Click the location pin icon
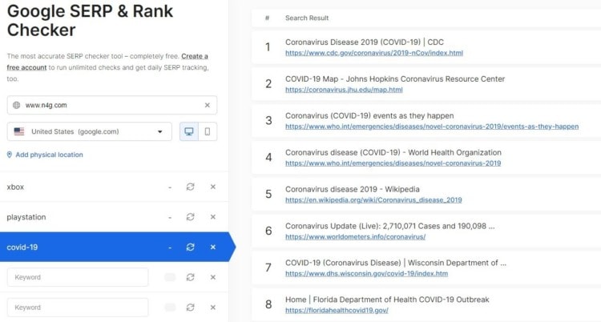 (x=10, y=155)
